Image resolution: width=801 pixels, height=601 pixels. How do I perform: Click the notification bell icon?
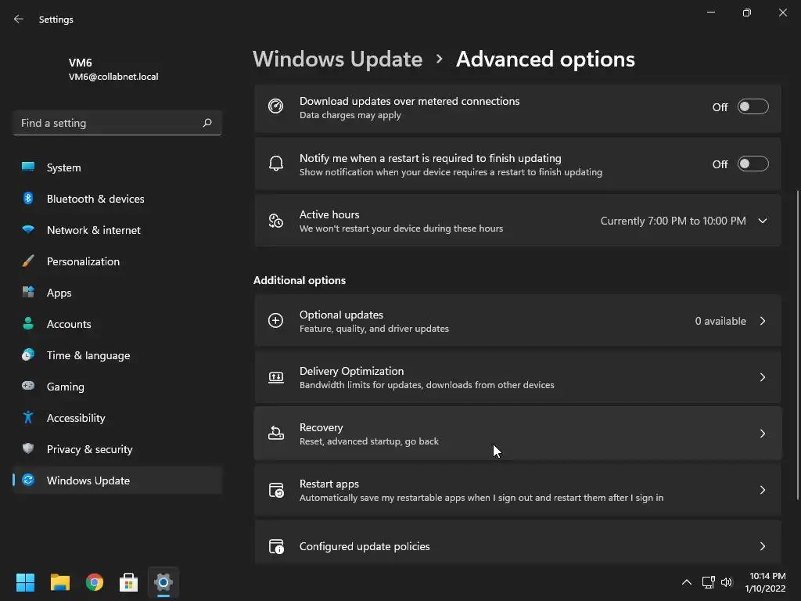pos(276,164)
